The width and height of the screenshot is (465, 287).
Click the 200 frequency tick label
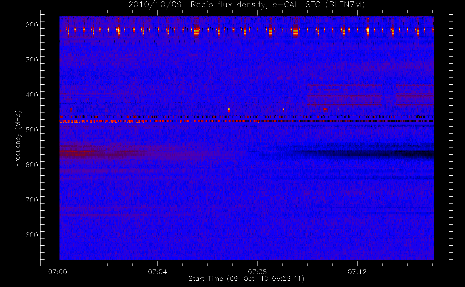(32, 25)
